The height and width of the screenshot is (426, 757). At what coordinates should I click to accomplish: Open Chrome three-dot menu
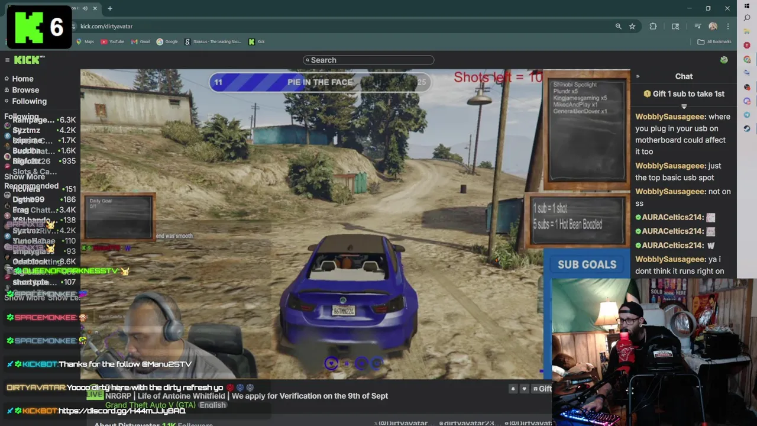728,26
